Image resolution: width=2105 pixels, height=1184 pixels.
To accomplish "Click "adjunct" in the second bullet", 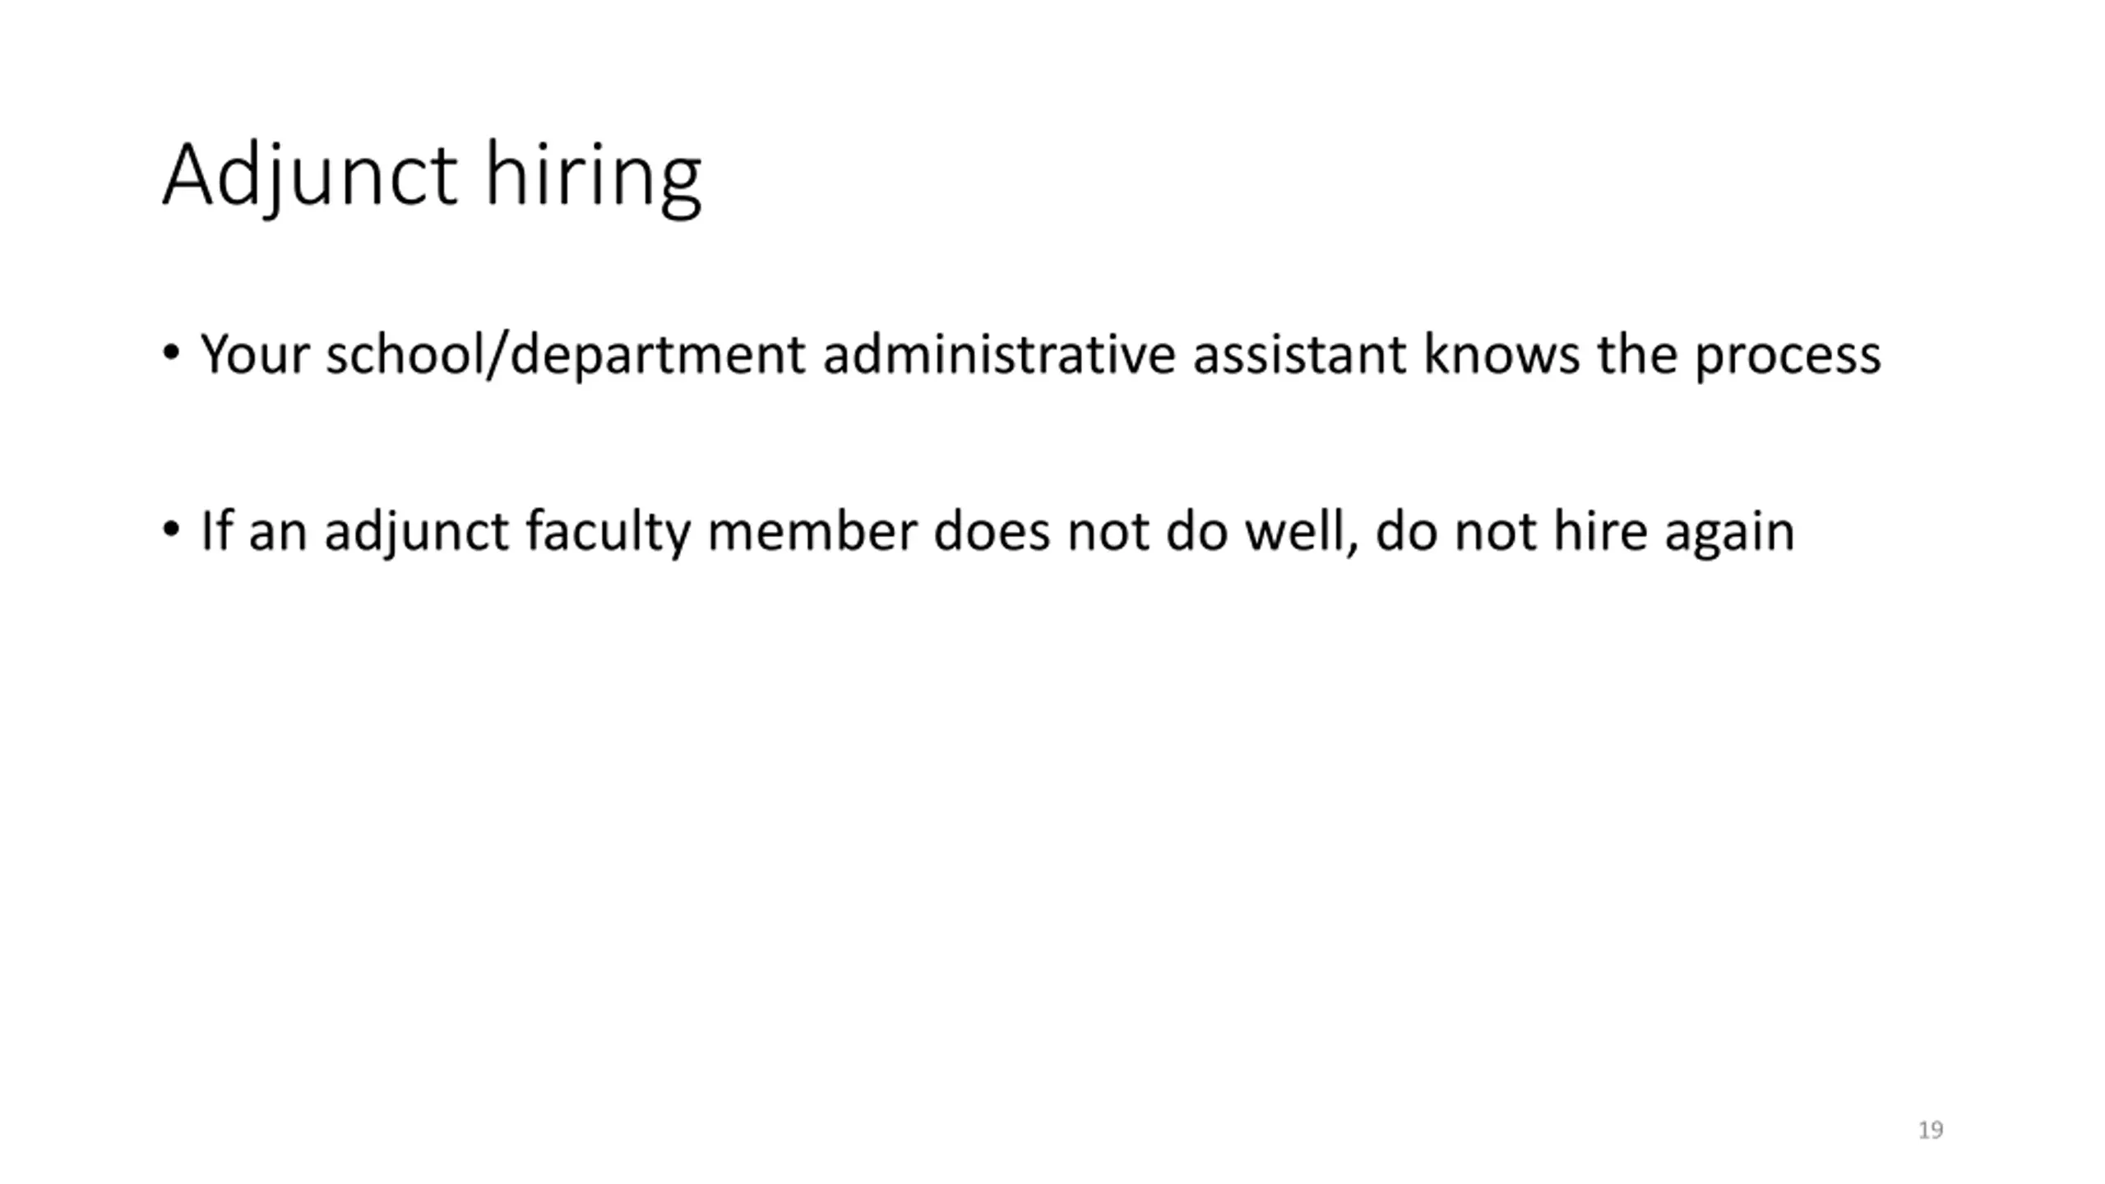I will click(x=416, y=532).
